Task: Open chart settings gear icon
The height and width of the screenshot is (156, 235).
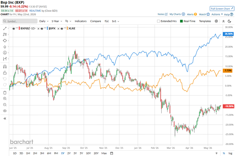Action: 216,21
